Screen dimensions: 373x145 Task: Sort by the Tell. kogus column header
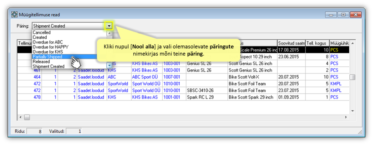coord(317,43)
